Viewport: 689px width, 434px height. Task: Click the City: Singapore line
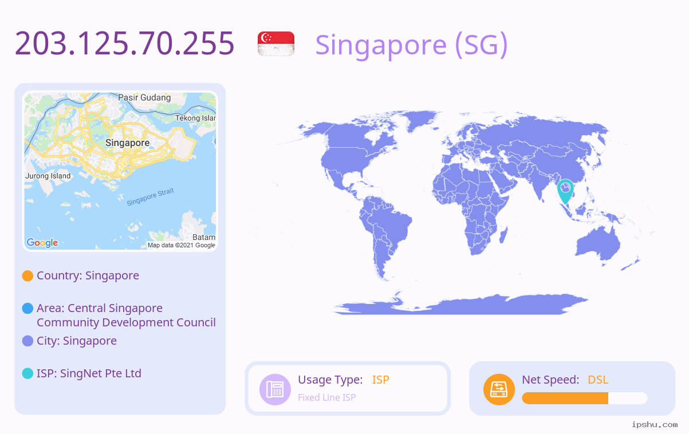[77, 341]
